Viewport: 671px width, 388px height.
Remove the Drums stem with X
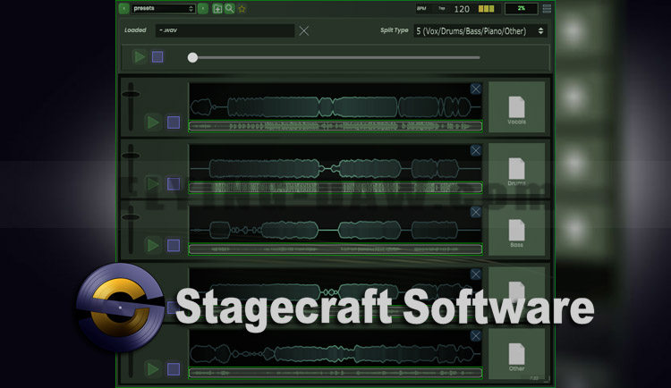coord(475,150)
